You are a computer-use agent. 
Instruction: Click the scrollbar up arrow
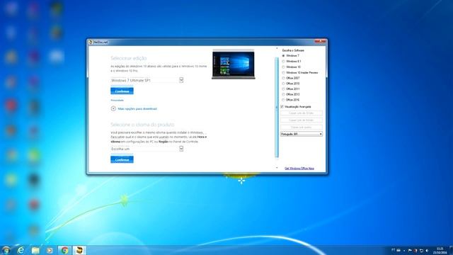click(277, 48)
